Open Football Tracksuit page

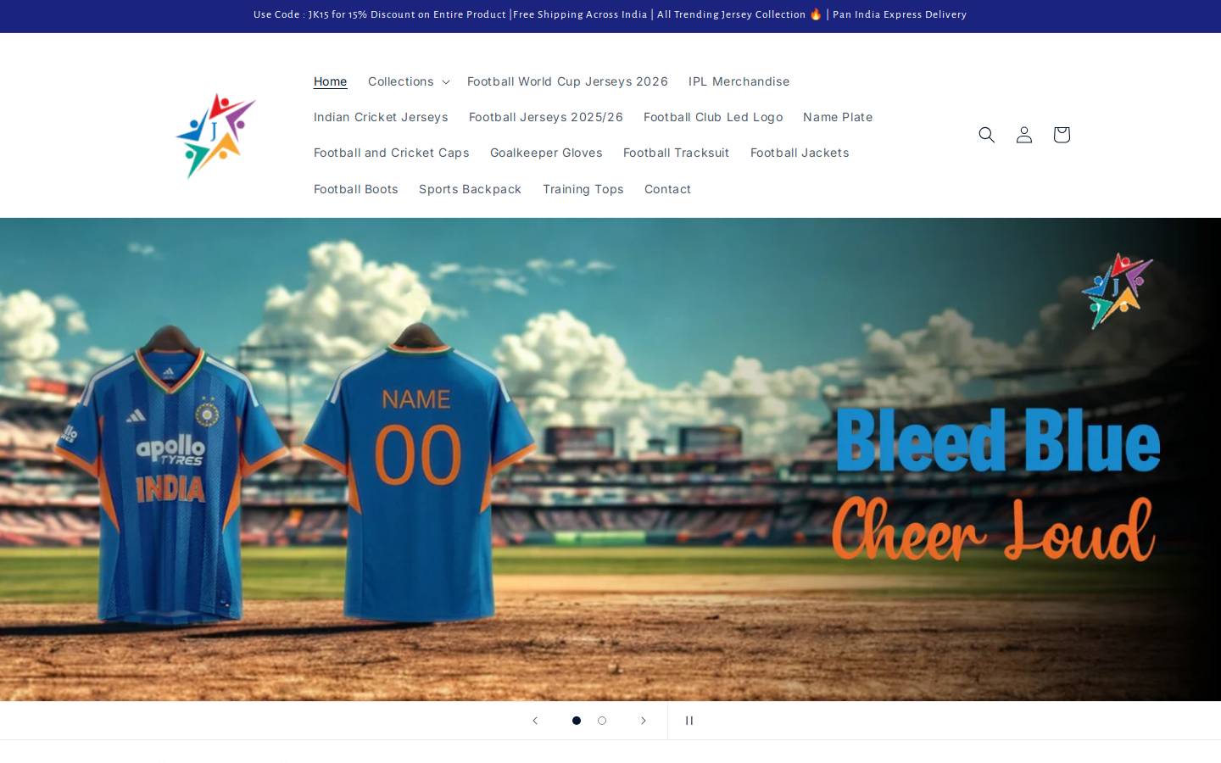(676, 153)
